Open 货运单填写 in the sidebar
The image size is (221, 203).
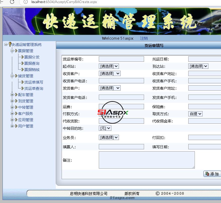(x=34, y=82)
